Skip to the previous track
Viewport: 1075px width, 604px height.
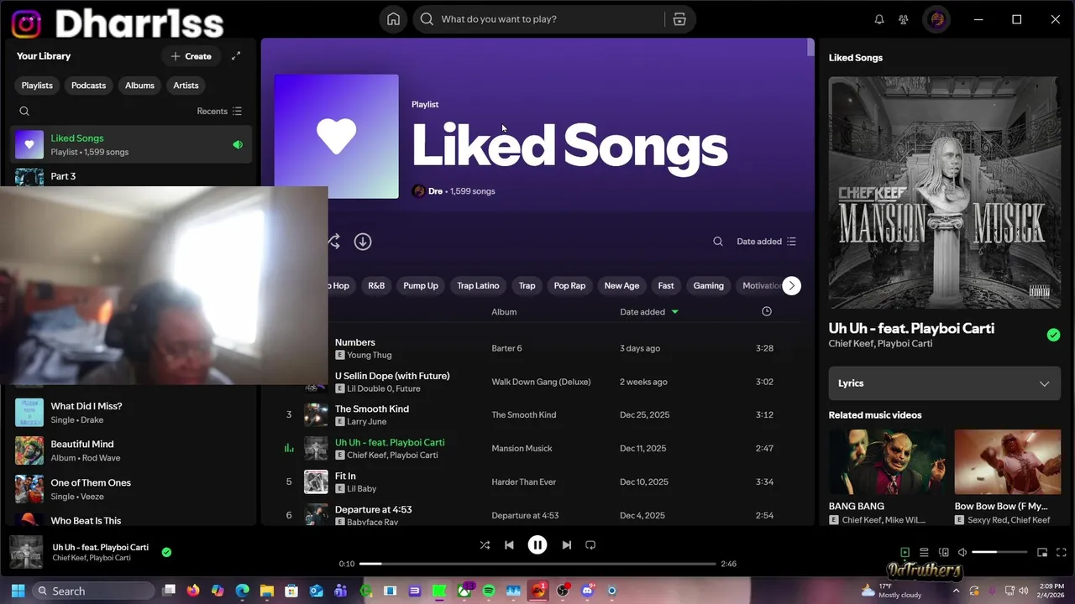(x=509, y=545)
